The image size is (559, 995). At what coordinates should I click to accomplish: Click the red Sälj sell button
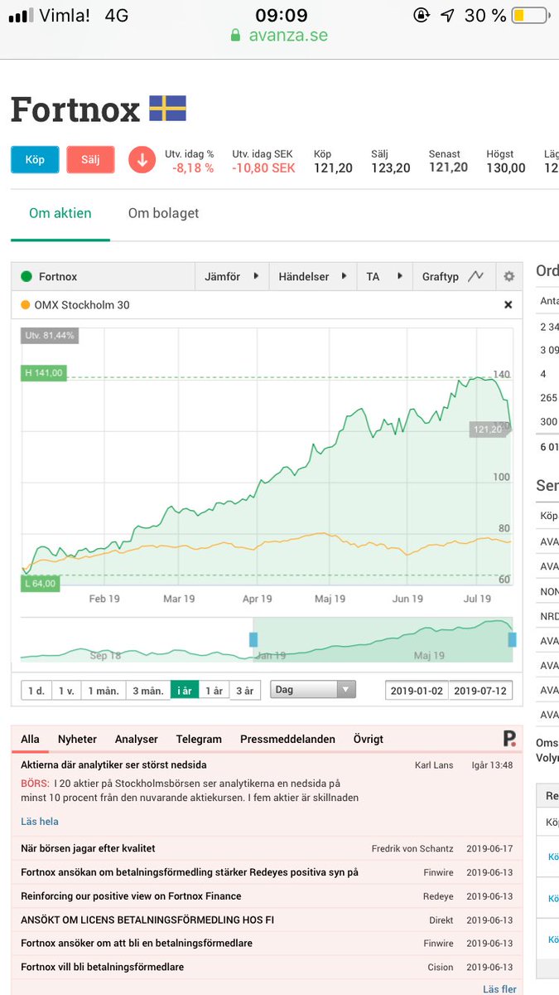pyautogui.click(x=90, y=159)
